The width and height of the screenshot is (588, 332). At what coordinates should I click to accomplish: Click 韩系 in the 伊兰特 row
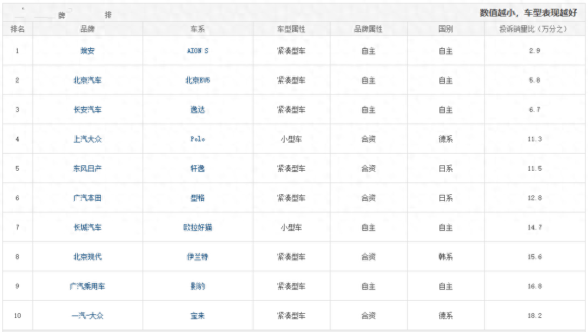[446, 257]
